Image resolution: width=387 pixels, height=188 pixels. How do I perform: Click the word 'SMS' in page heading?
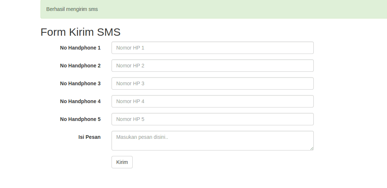tap(109, 32)
